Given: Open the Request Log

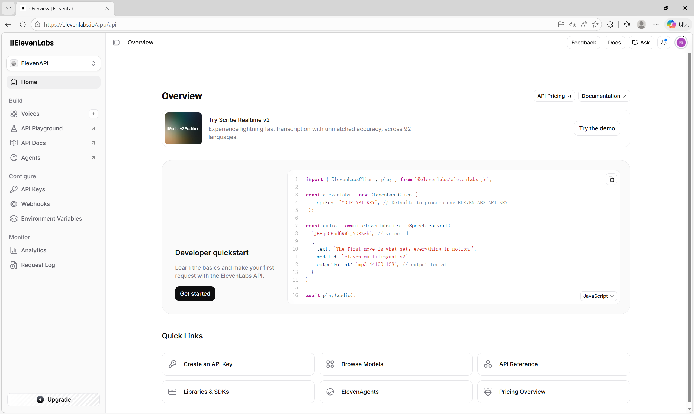Looking at the screenshot, I should [53, 265].
